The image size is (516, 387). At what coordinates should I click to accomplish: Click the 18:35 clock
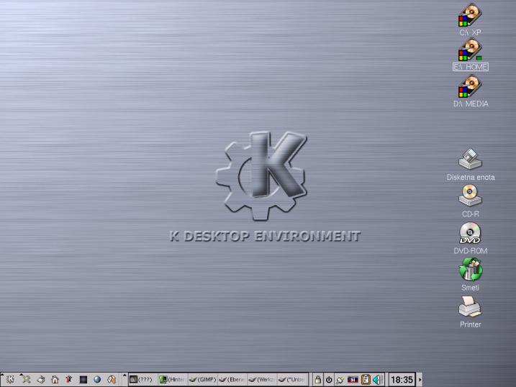[402, 380]
